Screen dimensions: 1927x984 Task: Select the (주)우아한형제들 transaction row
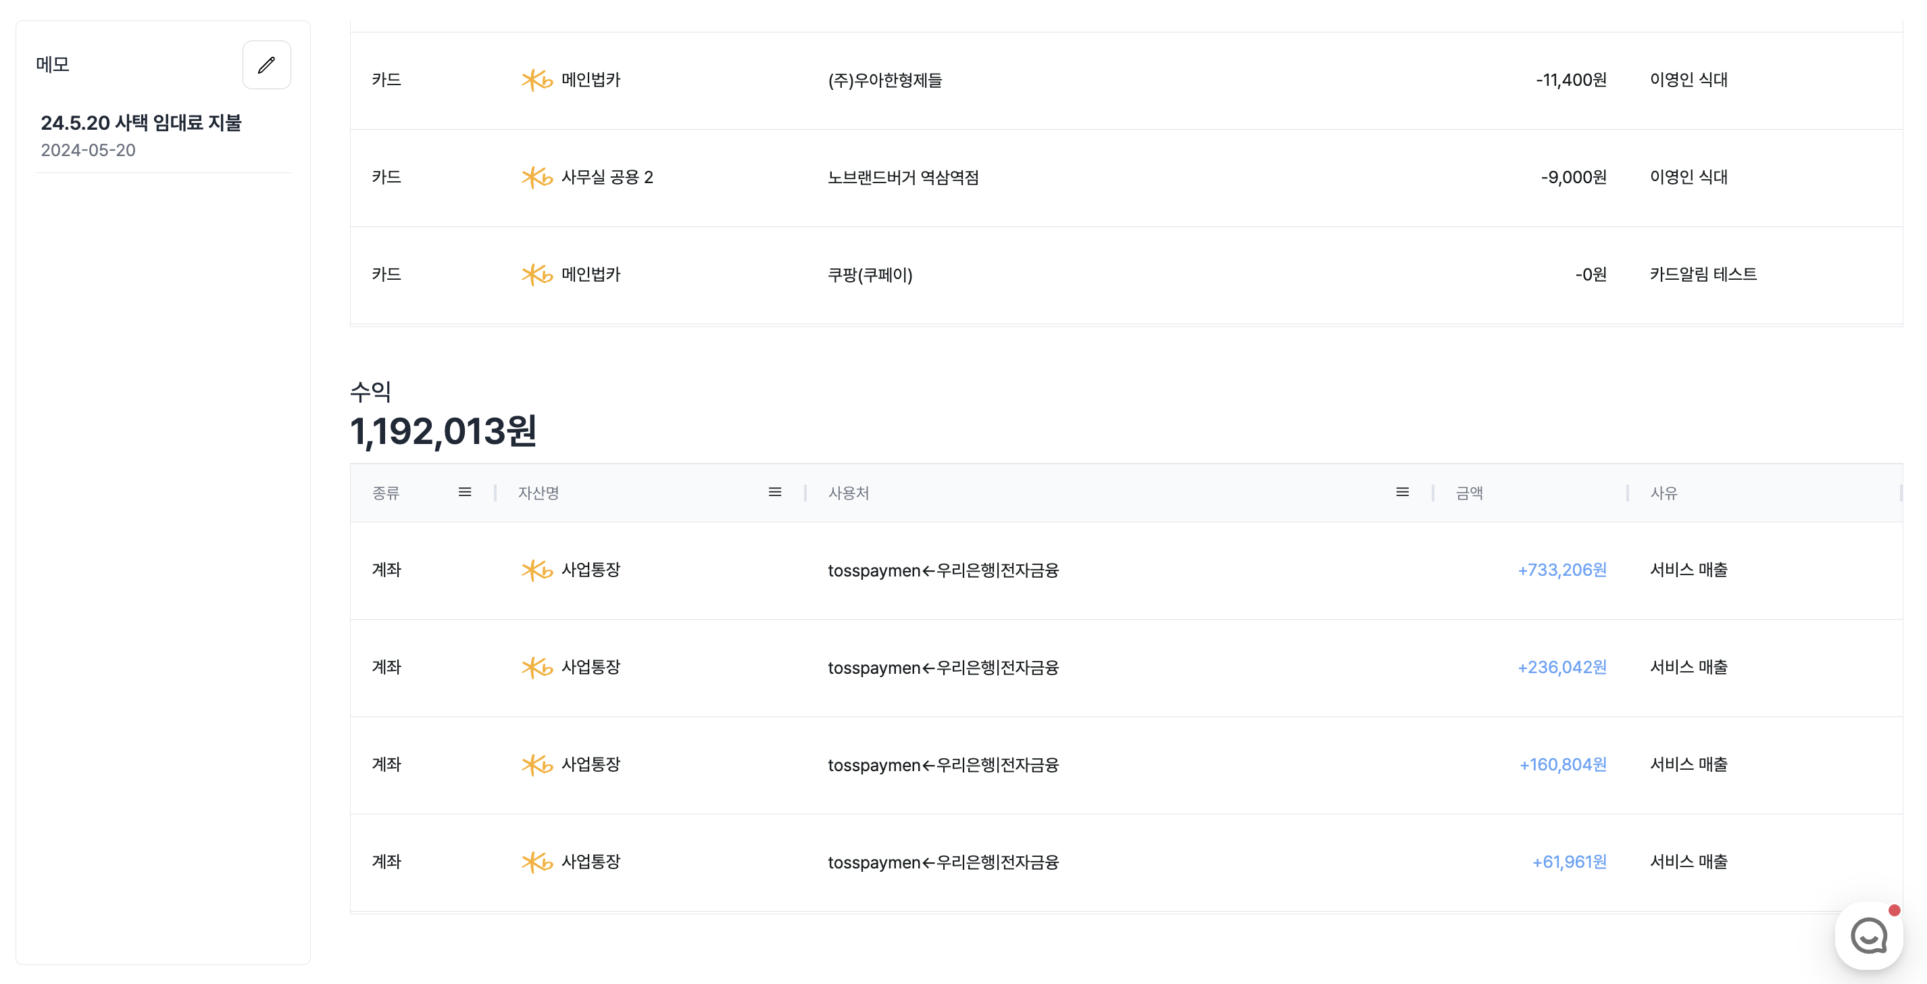coord(884,81)
